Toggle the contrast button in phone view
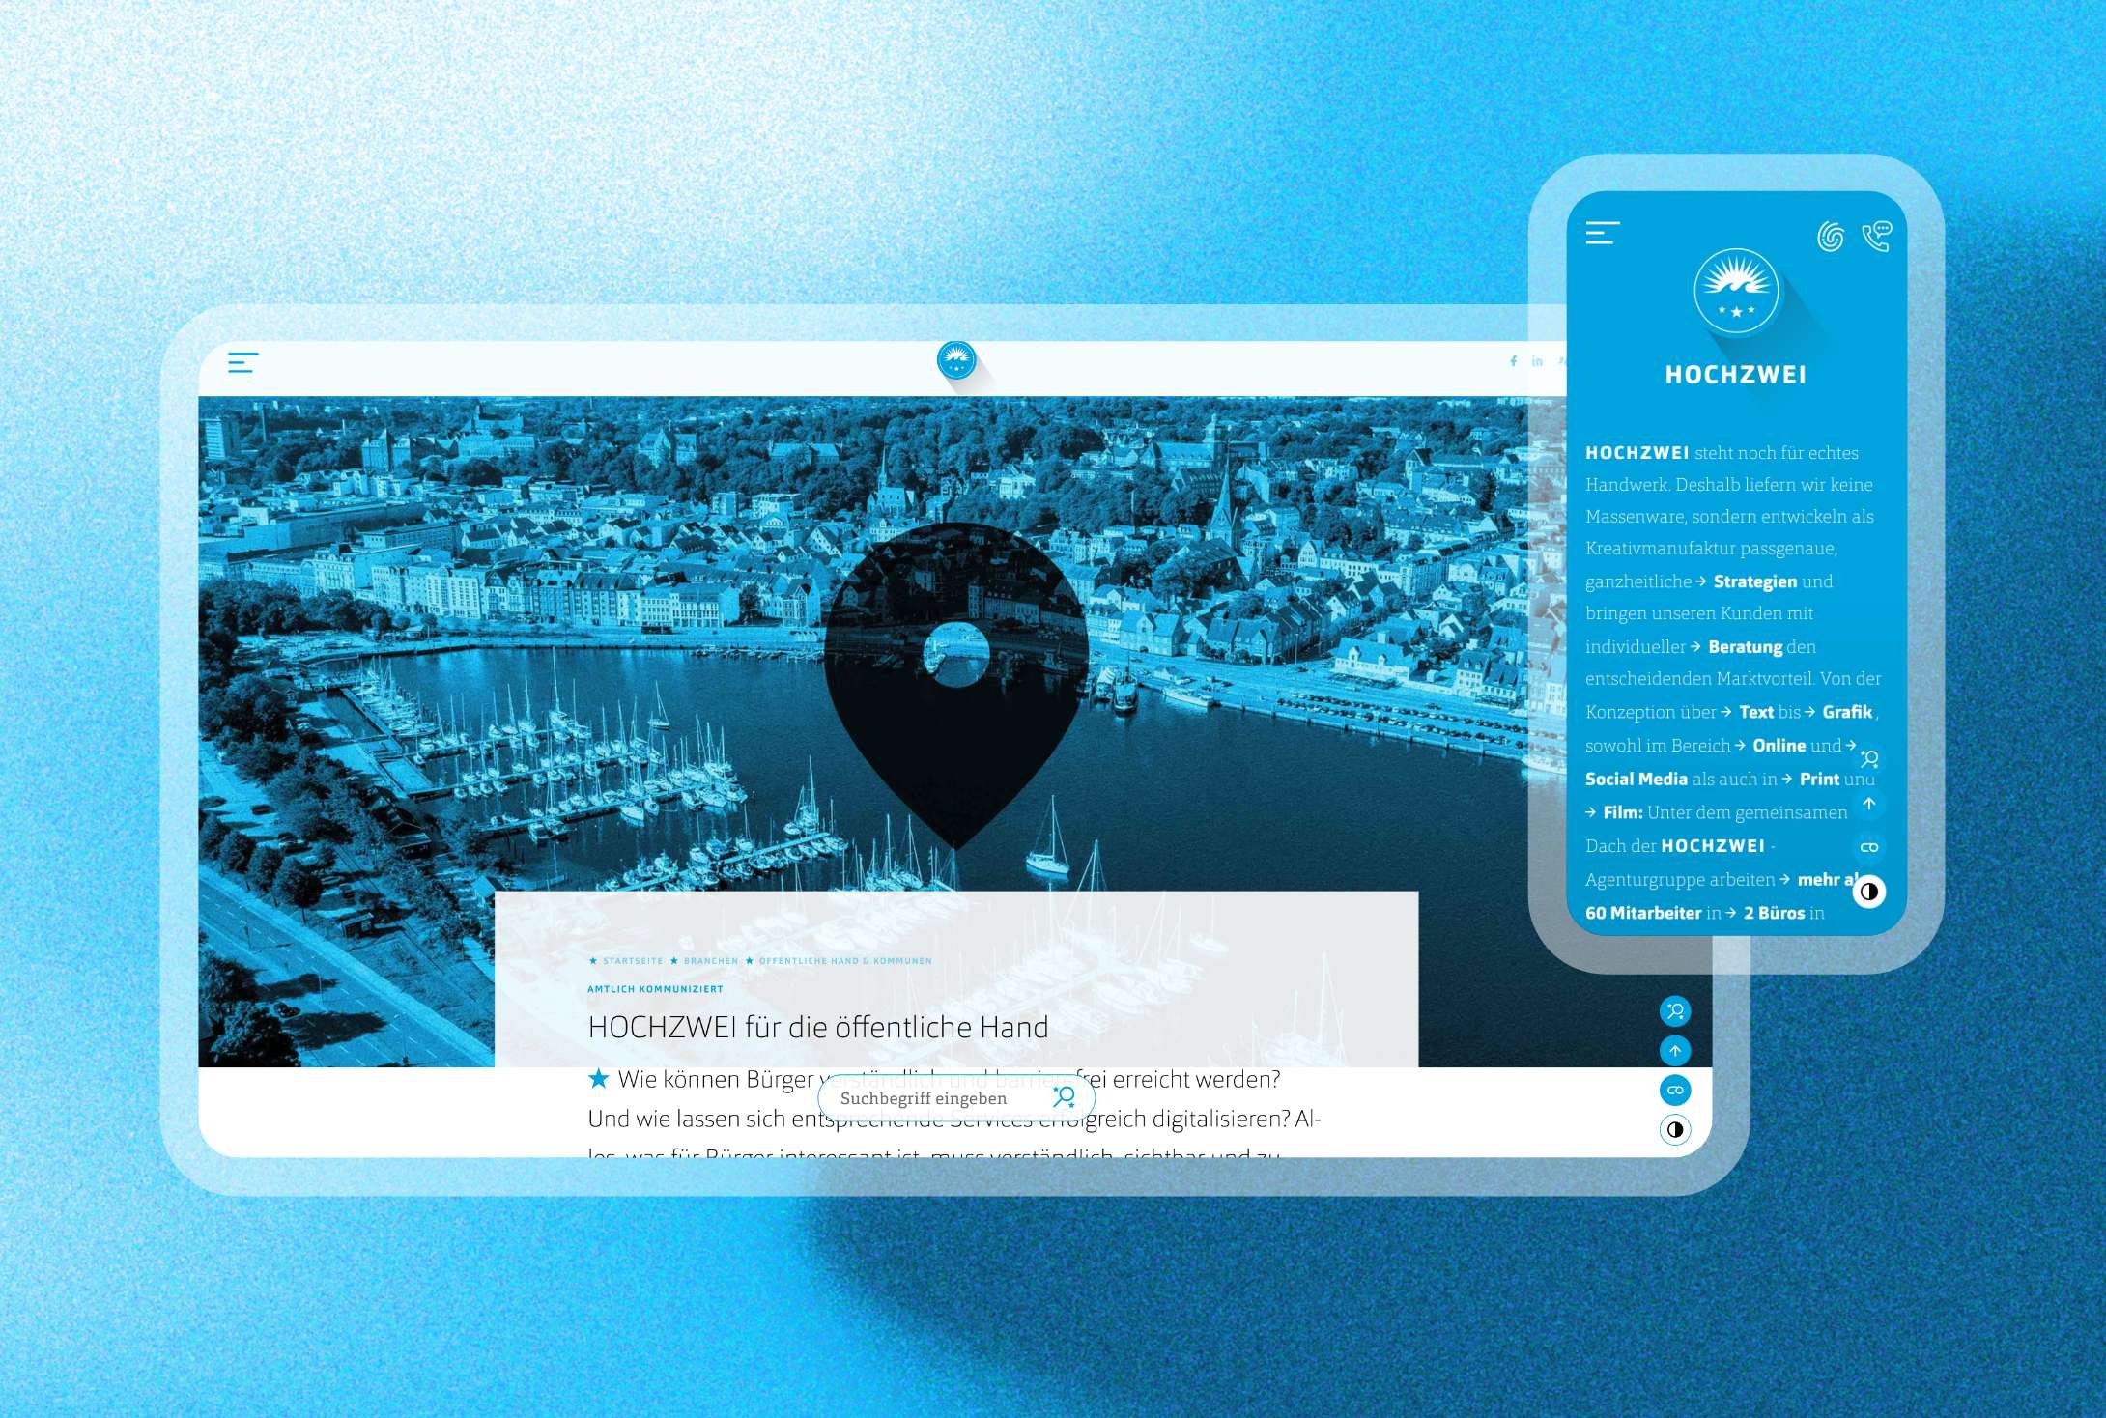This screenshot has width=2106, height=1418. point(1869,892)
